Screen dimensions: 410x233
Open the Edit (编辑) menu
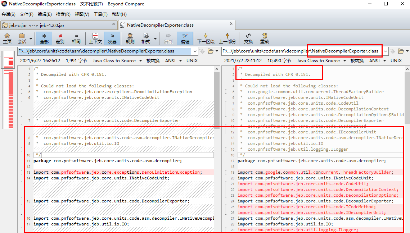[x=44, y=14]
